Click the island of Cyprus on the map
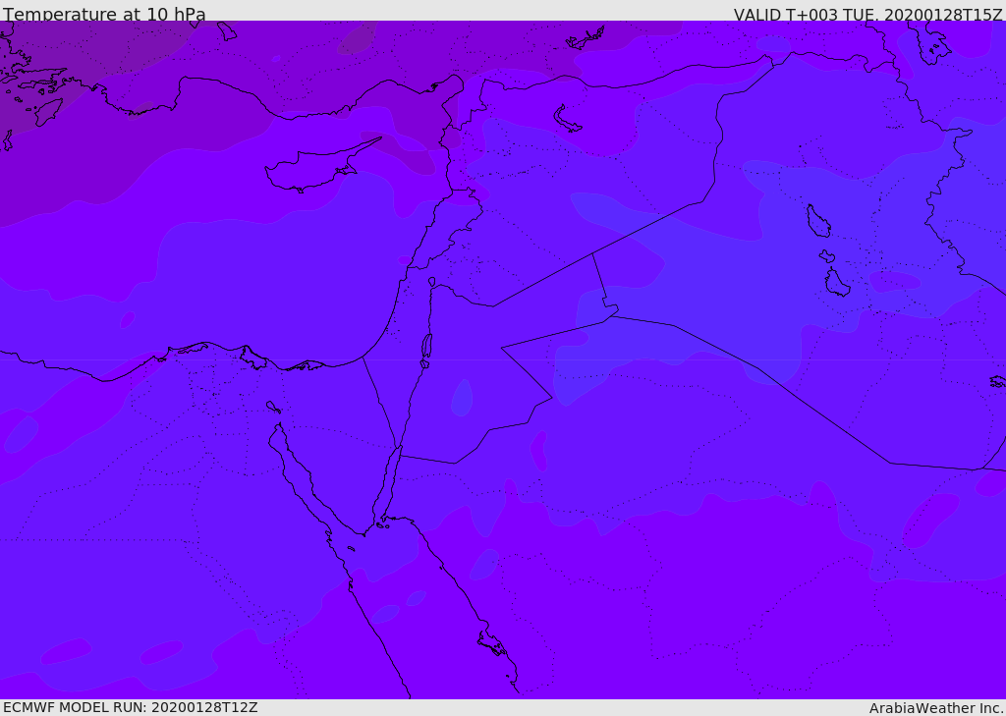The height and width of the screenshot is (716, 1006). coord(314,168)
